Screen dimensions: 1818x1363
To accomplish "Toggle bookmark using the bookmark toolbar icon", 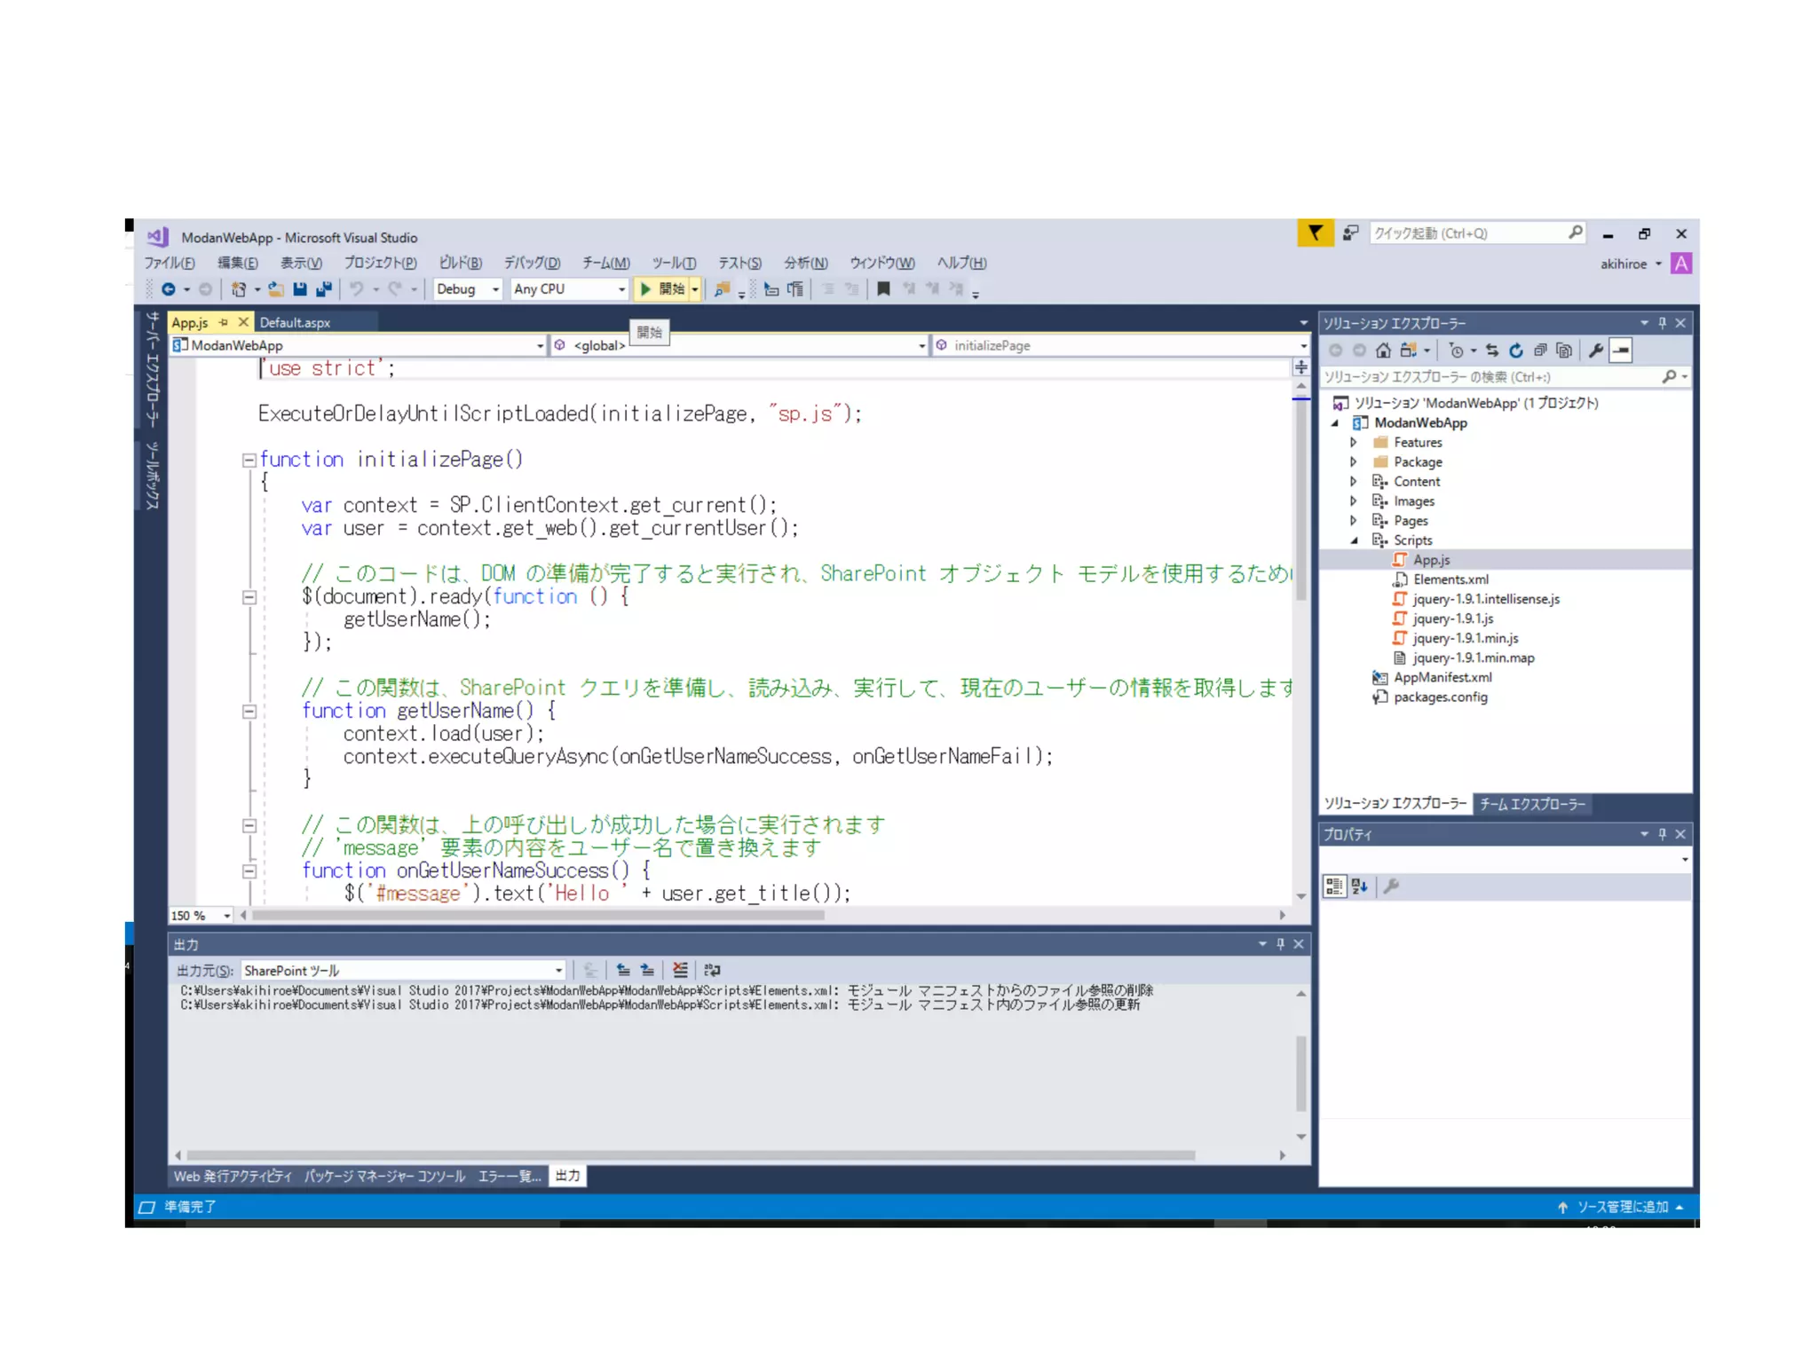I will pos(883,289).
